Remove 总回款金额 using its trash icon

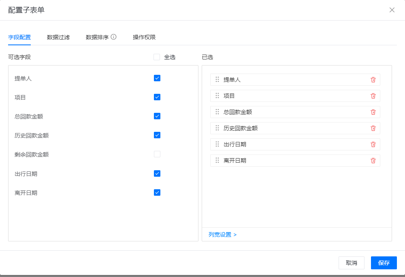[373, 112]
